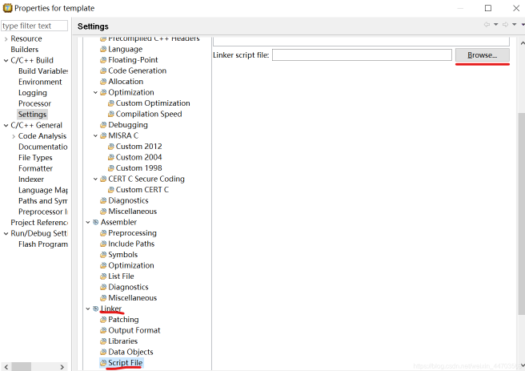The height and width of the screenshot is (371, 525).
Task: Click the Libraries item icon under Linker
Action: pyautogui.click(x=102, y=341)
